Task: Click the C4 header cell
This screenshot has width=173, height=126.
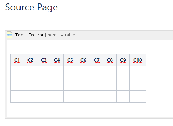Action: 57,60
